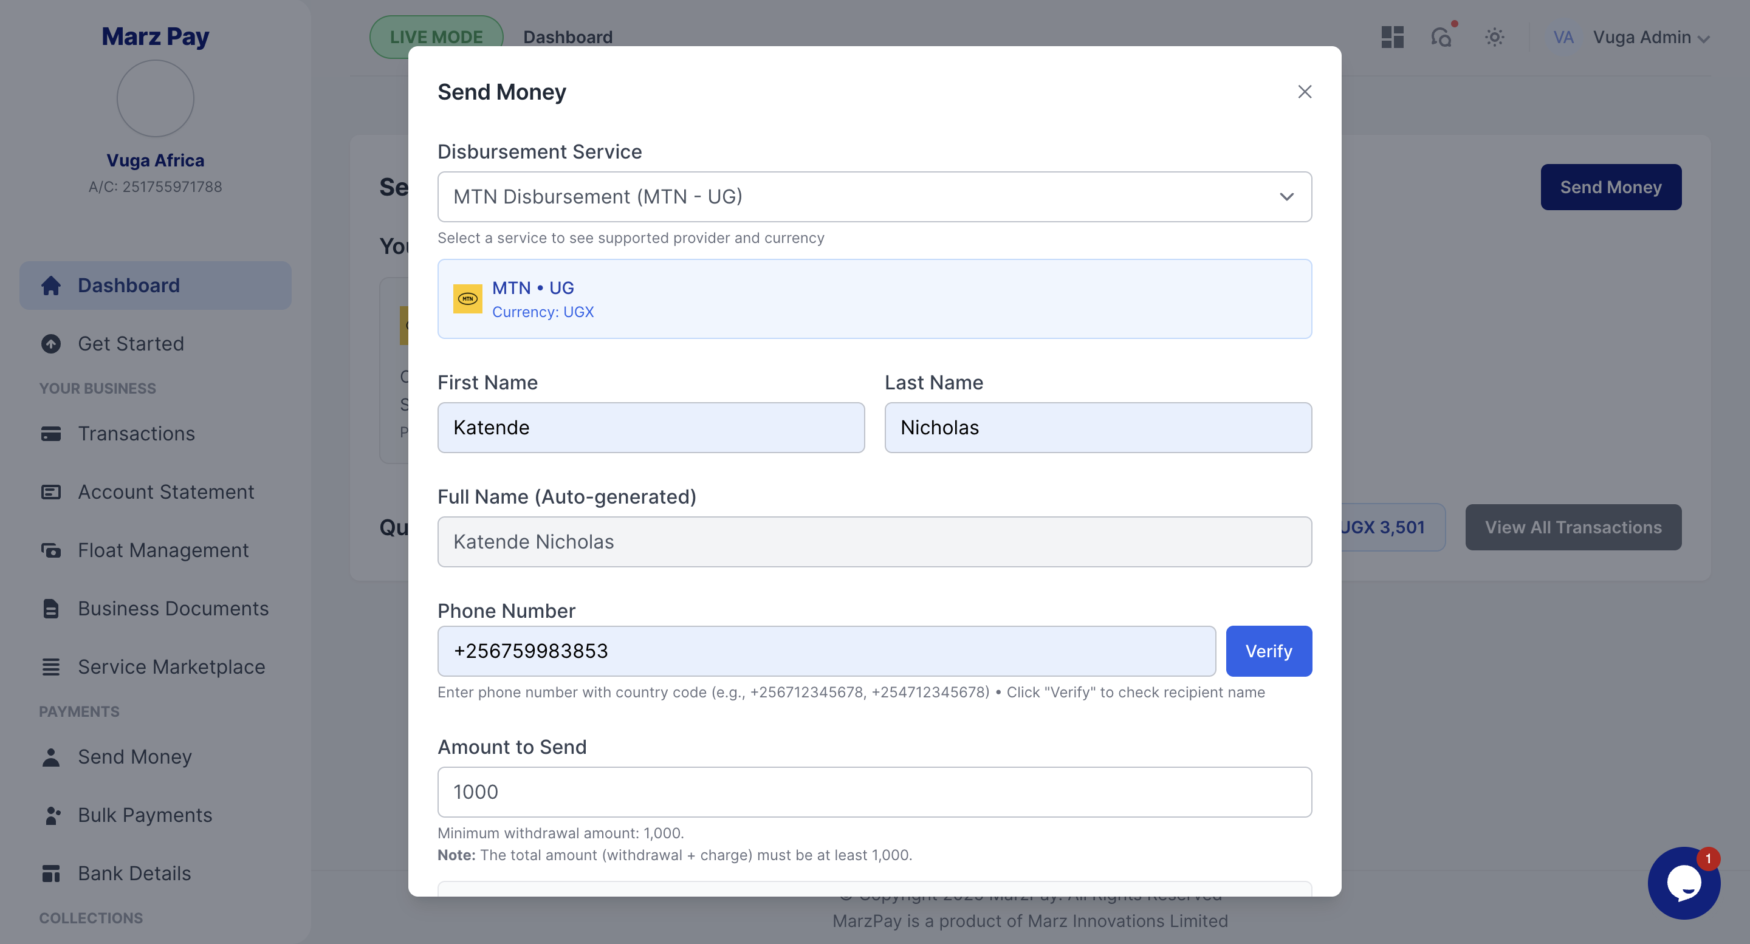
Task: Click the Get Started arrow icon
Action: click(51, 344)
